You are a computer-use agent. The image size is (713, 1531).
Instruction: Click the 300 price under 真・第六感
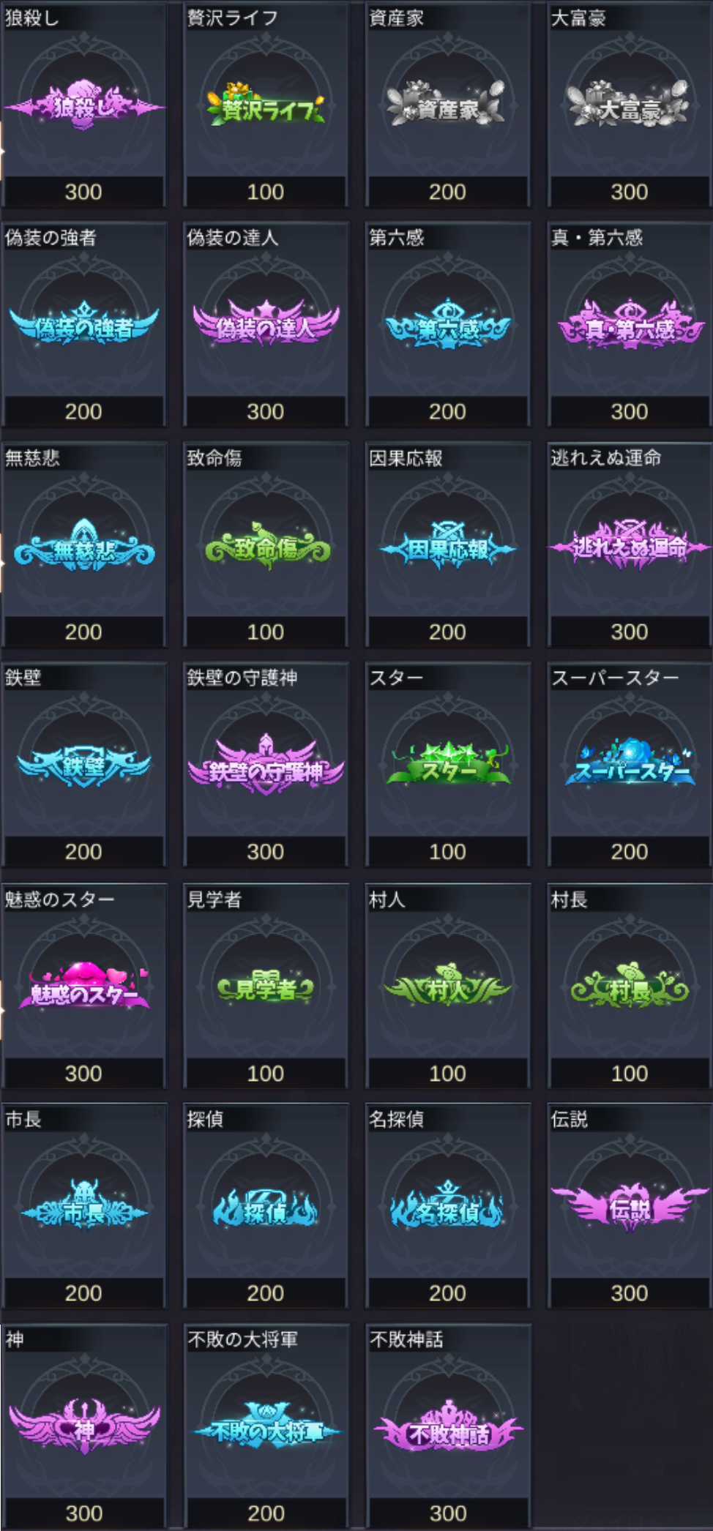click(630, 411)
